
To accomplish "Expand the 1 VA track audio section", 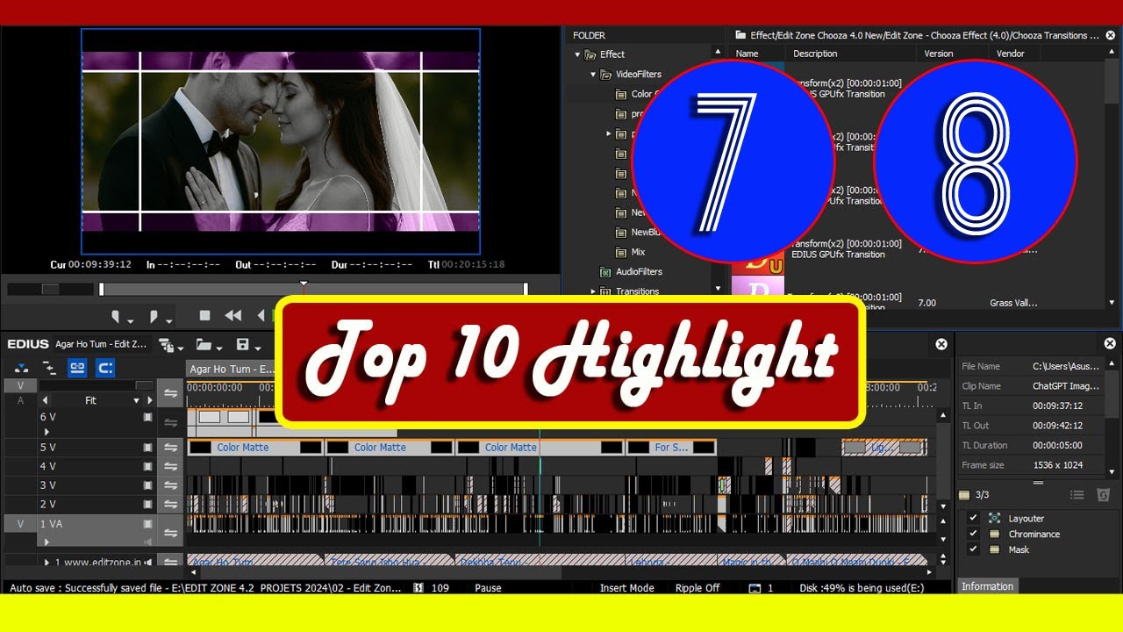I will [46, 542].
